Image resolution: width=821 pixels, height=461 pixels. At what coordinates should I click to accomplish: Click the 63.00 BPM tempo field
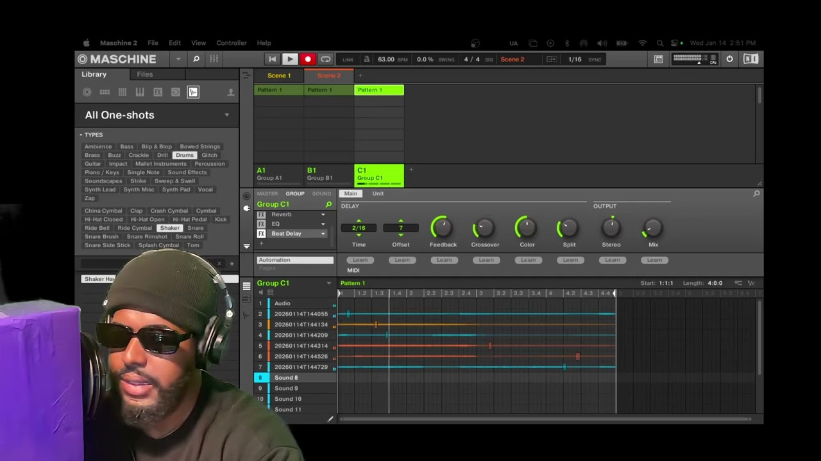point(386,60)
